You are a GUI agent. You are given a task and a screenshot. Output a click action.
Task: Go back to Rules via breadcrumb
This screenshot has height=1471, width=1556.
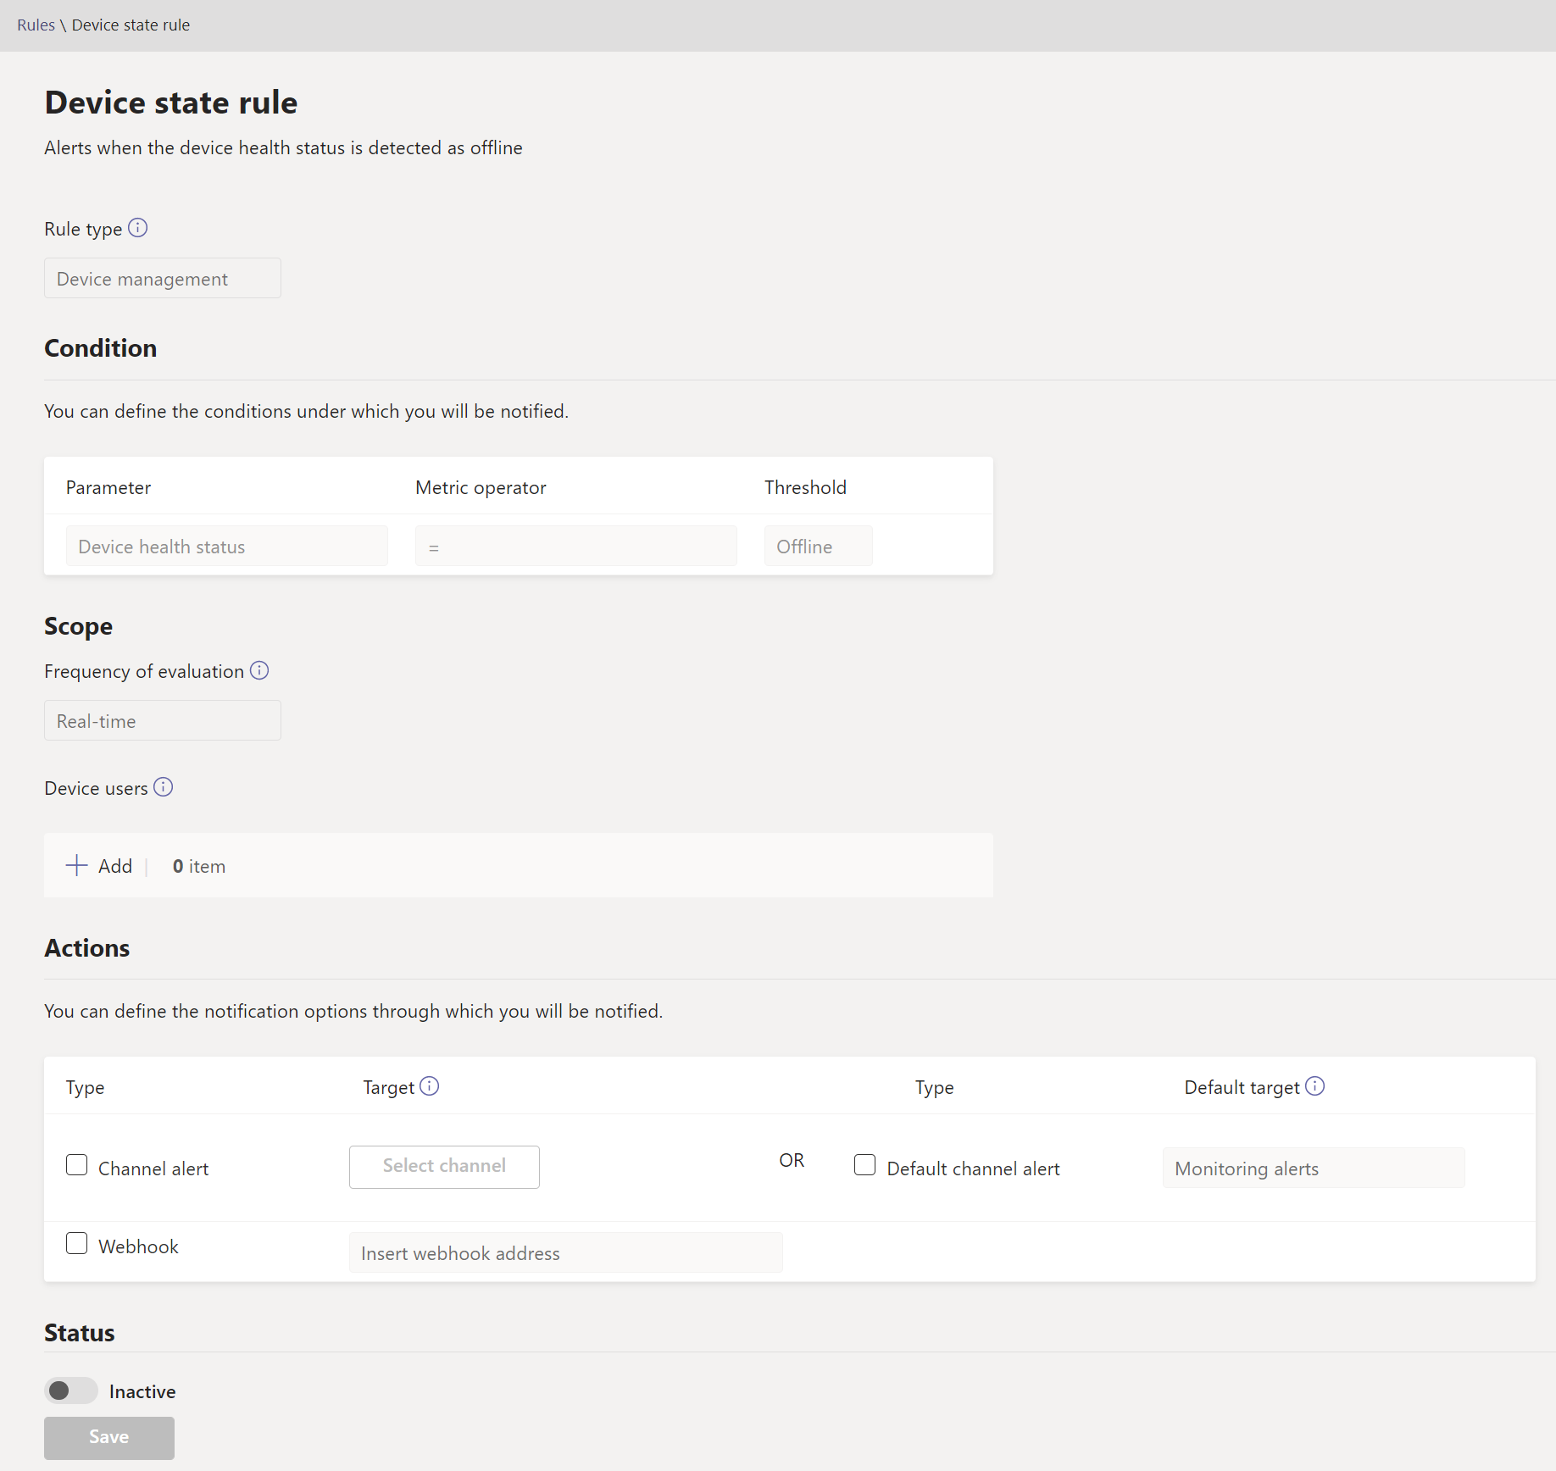[x=36, y=25]
